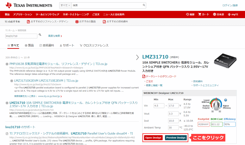Open the ご注文 menu

click(x=96, y=14)
